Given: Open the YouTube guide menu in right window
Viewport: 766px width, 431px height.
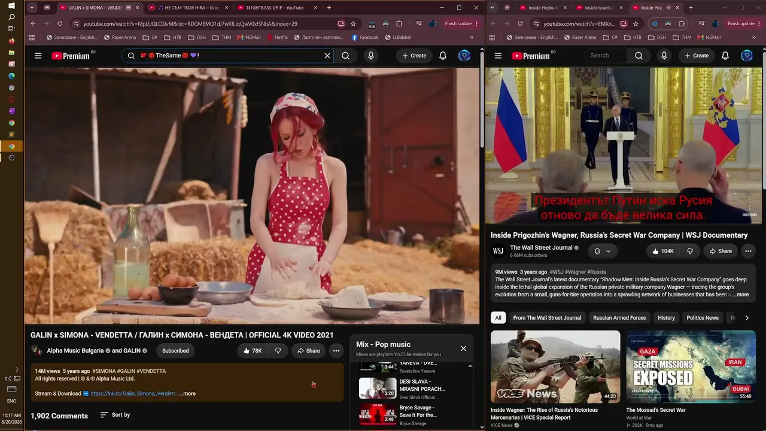Looking at the screenshot, I should 498,56.
